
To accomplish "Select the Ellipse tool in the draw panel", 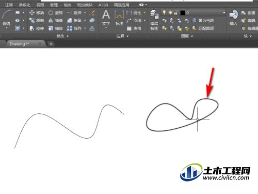I will click(18, 21).
